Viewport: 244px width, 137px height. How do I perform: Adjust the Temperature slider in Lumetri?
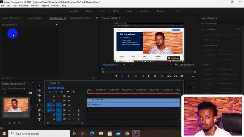(226, 55)
